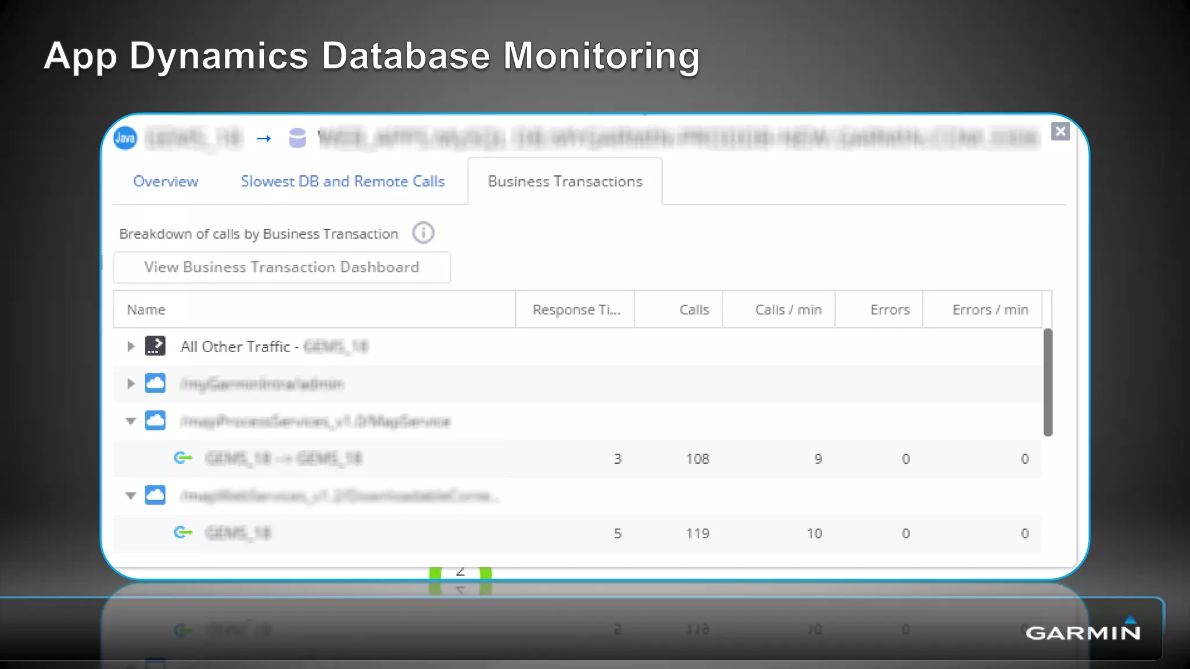Click the info icon beside Breakdown text
The image size is (1190, 669).
click(423, 233)
